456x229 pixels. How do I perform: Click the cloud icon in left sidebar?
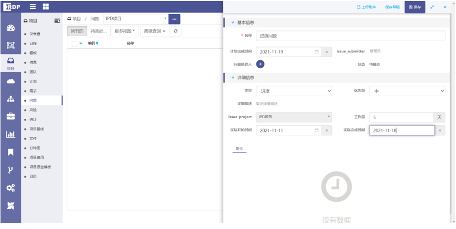pos(10,81)
